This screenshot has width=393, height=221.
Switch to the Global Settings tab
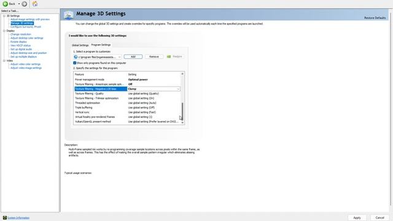(80, 45)
